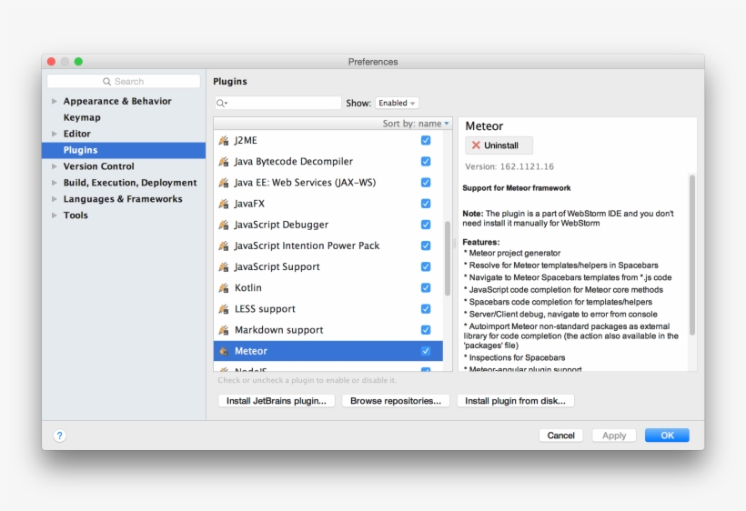The width and height of the screenshot is (746, 511).
Task: Focus the plugin filter search field
Action: tap(277, 103)
